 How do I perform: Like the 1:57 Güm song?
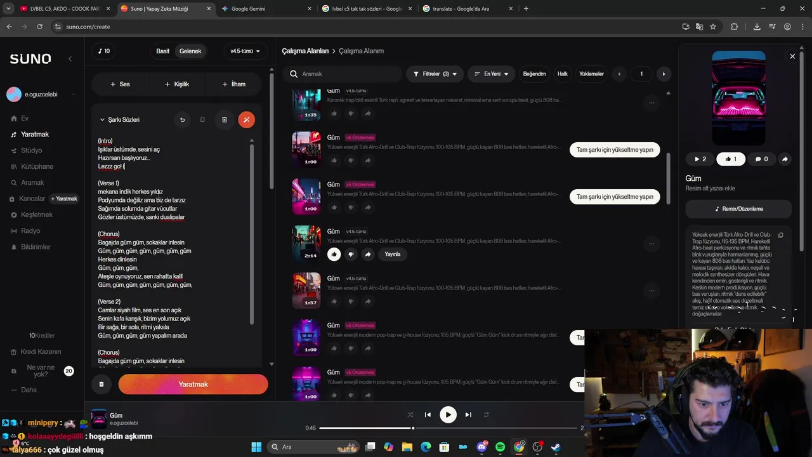334,301
